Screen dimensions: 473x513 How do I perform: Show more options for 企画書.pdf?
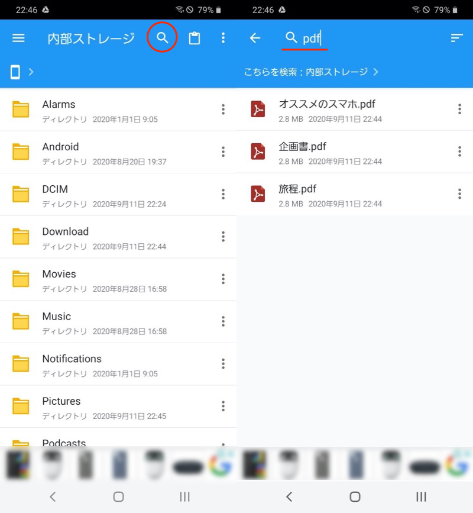click(x=459, y=151)
